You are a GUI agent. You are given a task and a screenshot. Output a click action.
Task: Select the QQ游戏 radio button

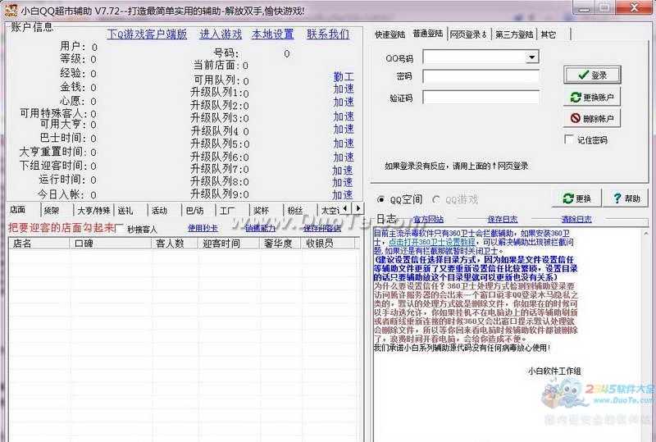pos(436,199)
